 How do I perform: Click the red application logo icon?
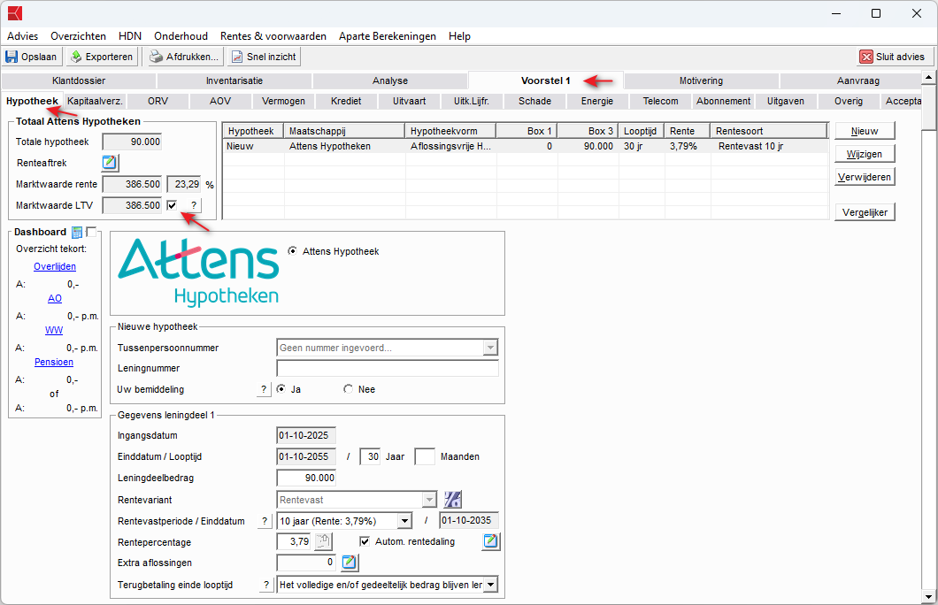(x=15, y=13)
